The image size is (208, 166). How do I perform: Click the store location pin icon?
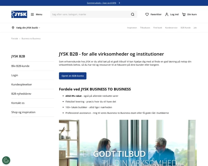13,28
